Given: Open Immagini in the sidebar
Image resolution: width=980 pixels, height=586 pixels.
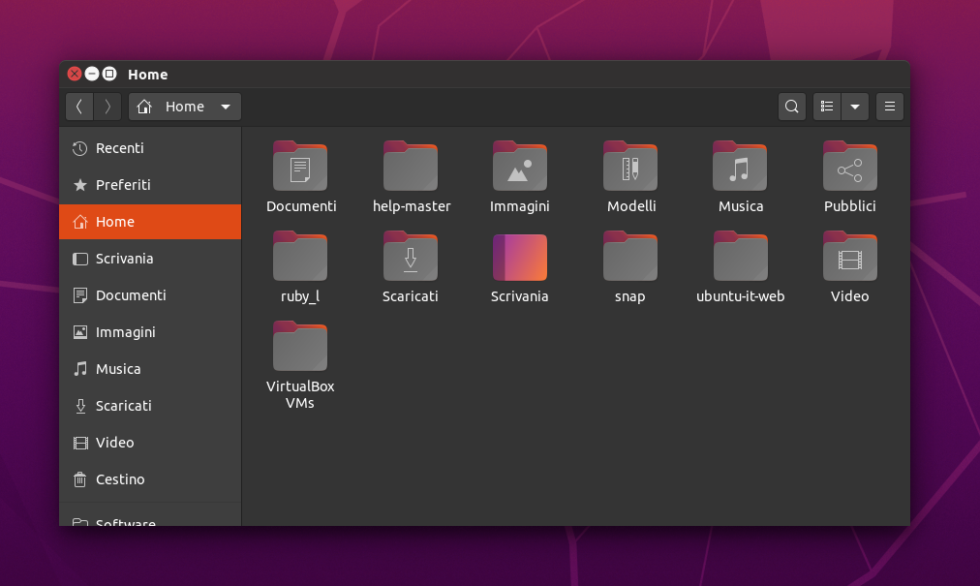Looking at the screenshot, I should pyautogui.click(x=150, y=332).
